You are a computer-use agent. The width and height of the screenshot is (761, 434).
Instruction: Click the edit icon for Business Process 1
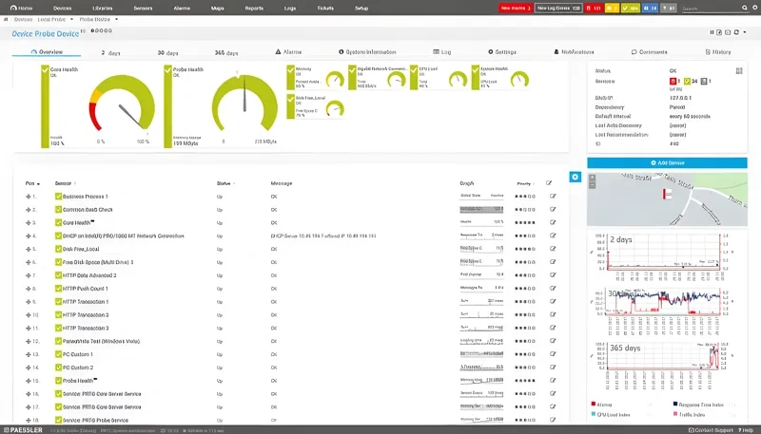coord(552,197)
